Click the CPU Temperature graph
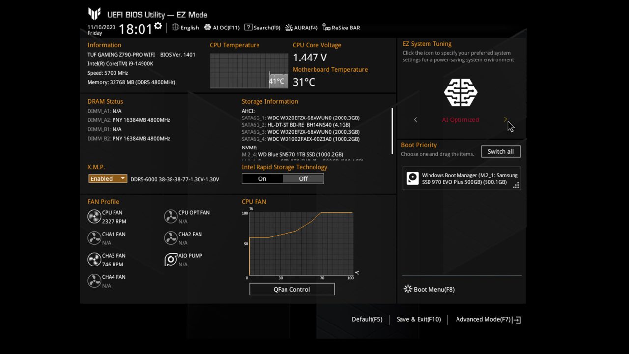The image size is (629, 354). (x=249, y=70)
